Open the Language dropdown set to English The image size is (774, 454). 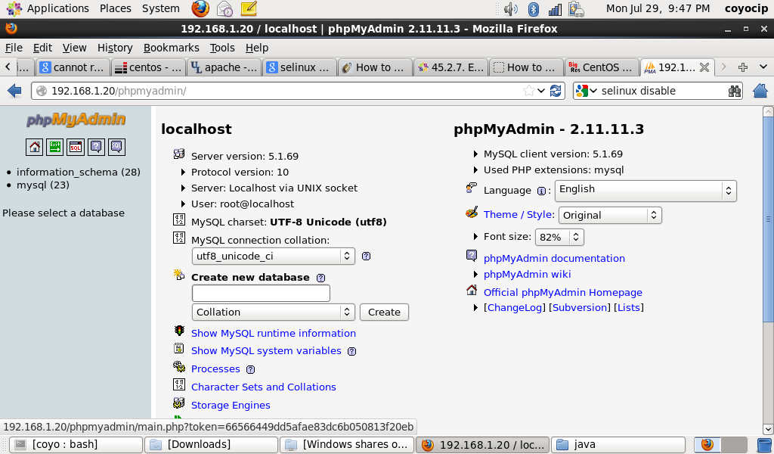(646, 191)
